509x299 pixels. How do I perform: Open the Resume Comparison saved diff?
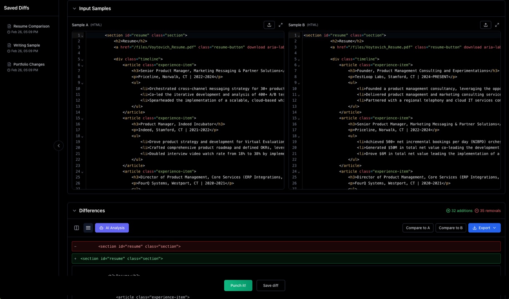pyautogui.click(x=29, y=29)
